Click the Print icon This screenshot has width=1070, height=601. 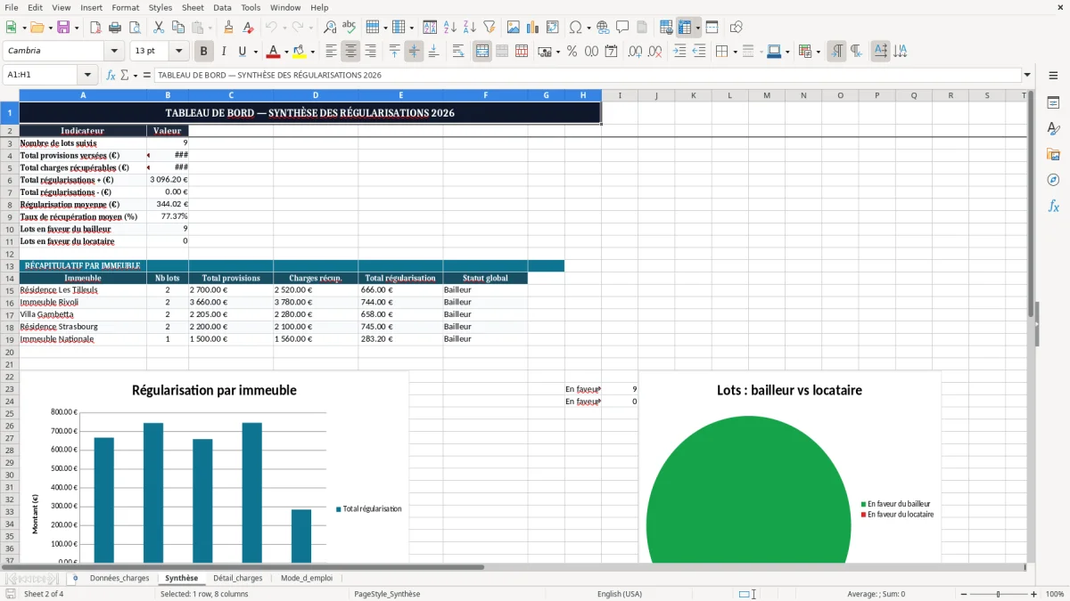pyautogui.click(x=114, y=28)
